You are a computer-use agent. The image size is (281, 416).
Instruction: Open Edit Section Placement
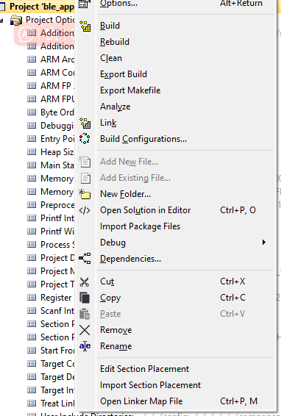(144, 369)
